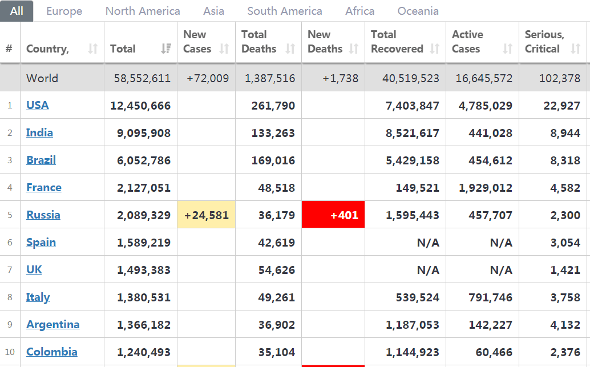The width and height of the screenshot is (590, 367).
Task: Open the India country link
Action: [x=39, y=132]
